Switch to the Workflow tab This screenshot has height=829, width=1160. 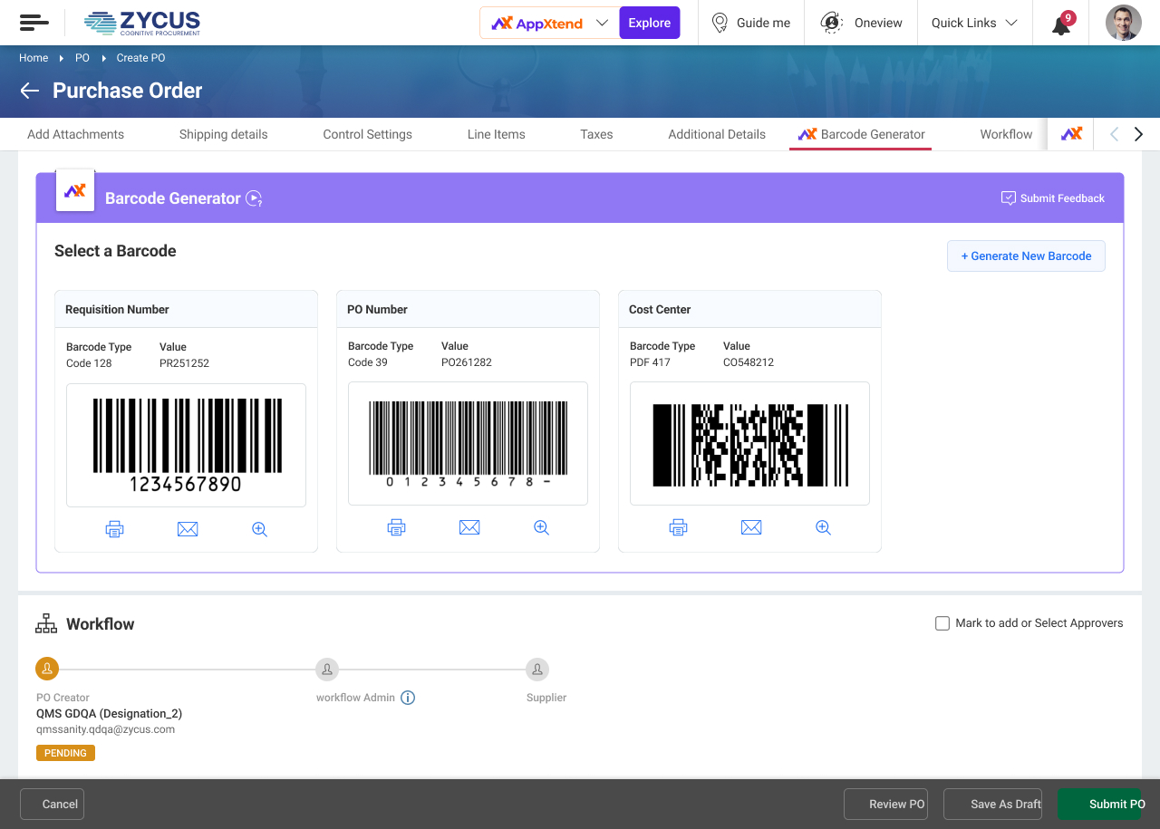coord(1006,134)
